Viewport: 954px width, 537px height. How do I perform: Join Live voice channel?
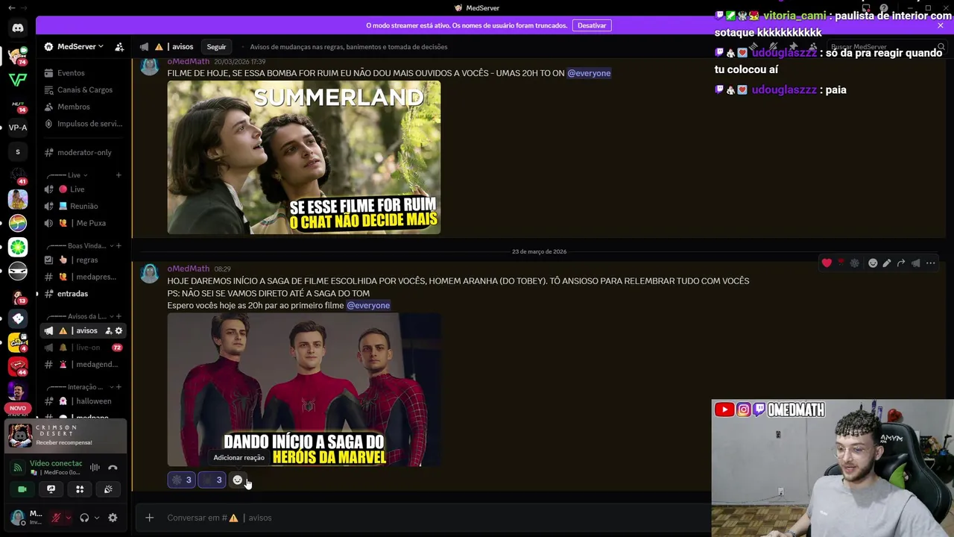click(83, 189)
